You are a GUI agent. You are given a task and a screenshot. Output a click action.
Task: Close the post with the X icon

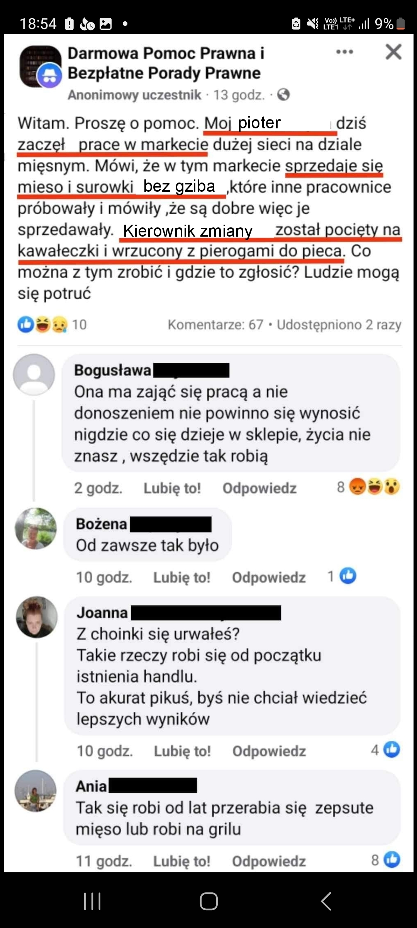pyautogui.click(x=393, y=52)
